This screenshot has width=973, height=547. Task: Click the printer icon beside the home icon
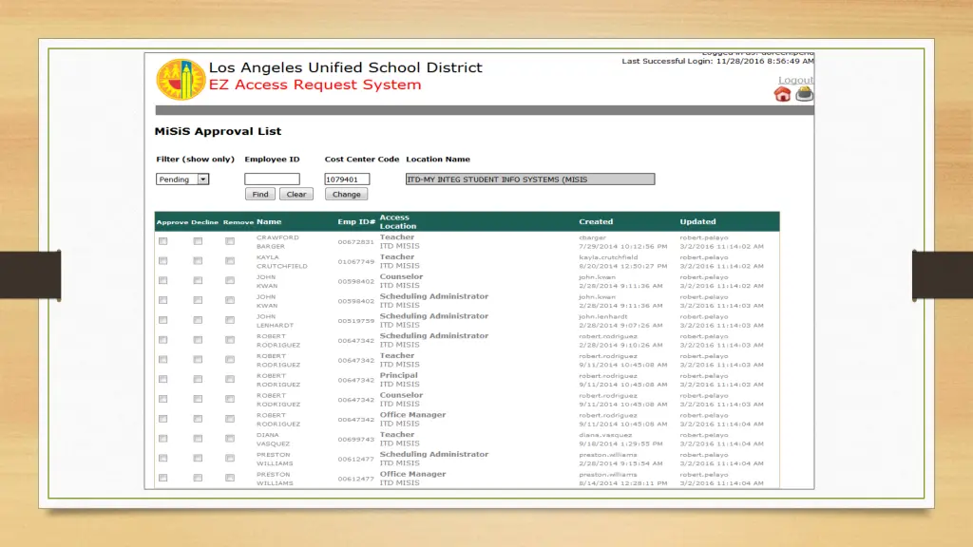pyautogui.click(x=804, y=94)
